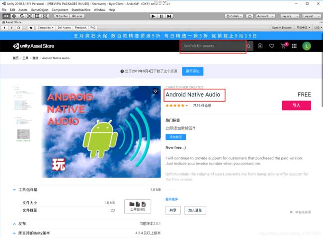This screenshot has height=238, width=323.
Task: Click the Feedback button
Action: pos(81,28)
